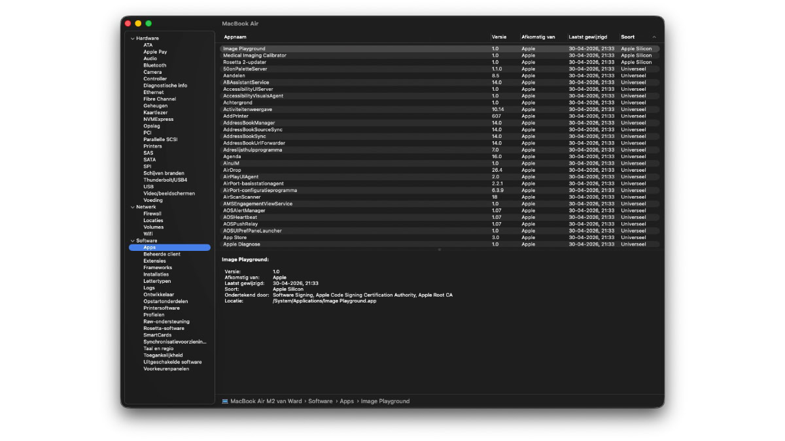
Task: Select the Activiteitenweergave row
Action: coord(440,109)
